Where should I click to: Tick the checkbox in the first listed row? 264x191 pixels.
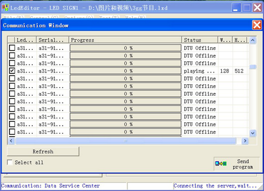pyautogui.click(x=12, y=48)
